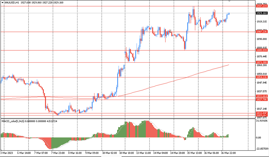Click the -22.057589 MACD scale value
This screenshot has width=269, height=157.
click(262, 149)
